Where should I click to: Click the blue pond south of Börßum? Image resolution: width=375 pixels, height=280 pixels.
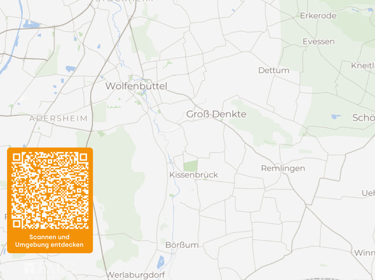[x=160, y=262]
